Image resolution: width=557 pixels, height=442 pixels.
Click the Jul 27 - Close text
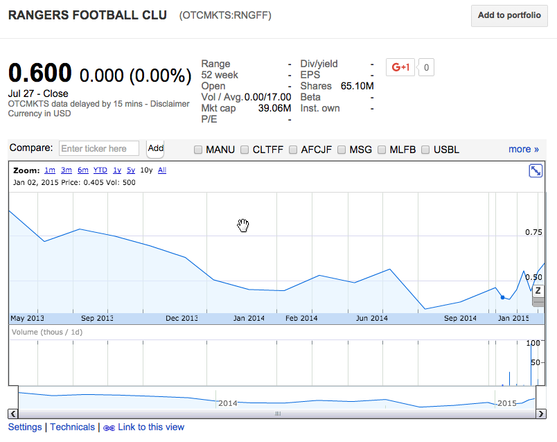(x=38, y=94)
